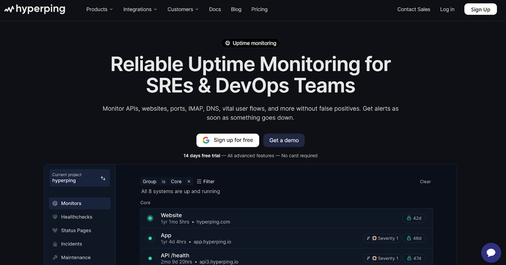506x265 pixels.
Task: Click the API /health 47d lock badge
Action: click(x=414, y=258)
